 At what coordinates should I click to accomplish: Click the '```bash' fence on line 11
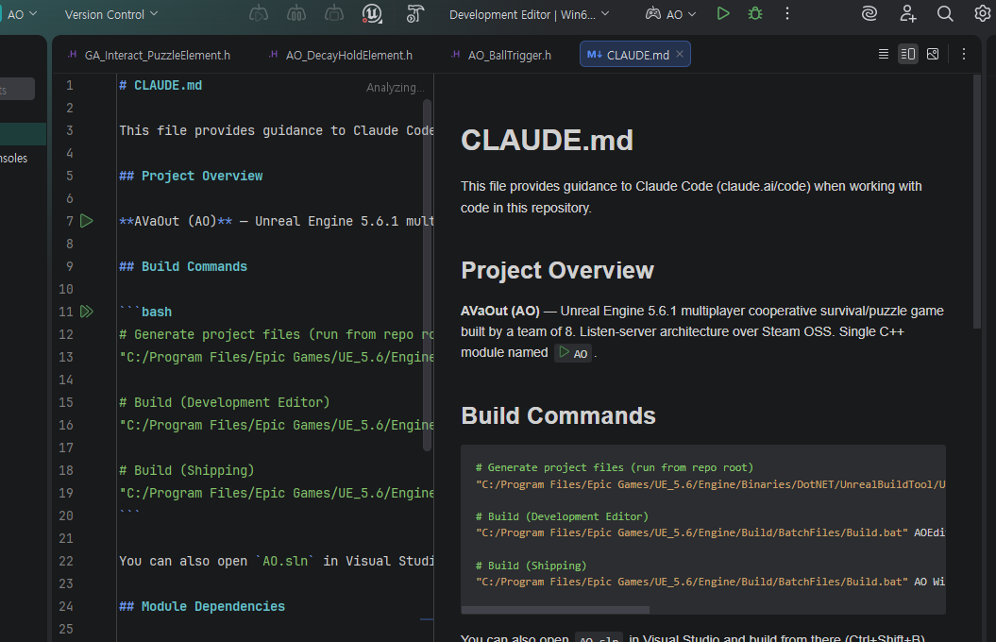(x=145, y=312)
